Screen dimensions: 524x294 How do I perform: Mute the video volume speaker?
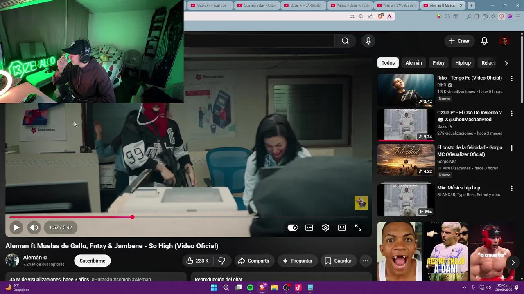point(34,227)
